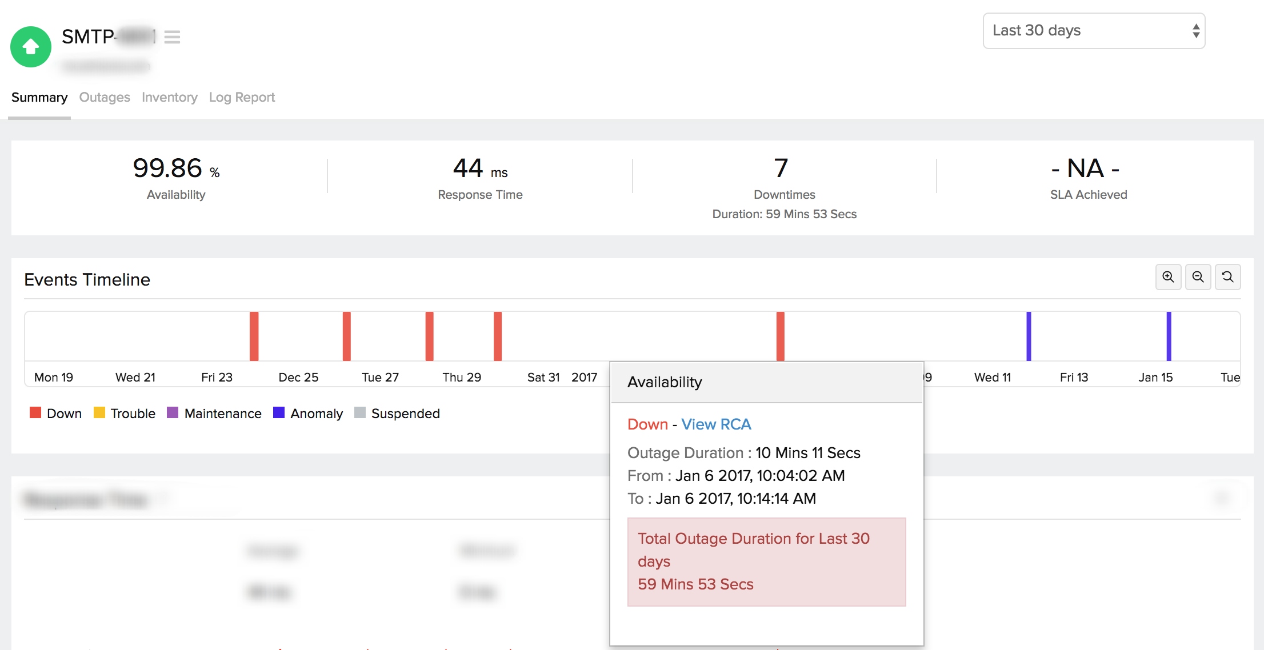Open the Log Report tab
This screenshot has height=650, width=1264.
[242, 98]
